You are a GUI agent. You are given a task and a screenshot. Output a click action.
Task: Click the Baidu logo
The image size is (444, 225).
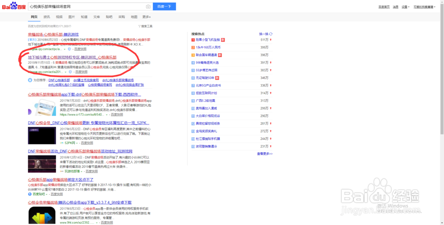pos(14,6)
